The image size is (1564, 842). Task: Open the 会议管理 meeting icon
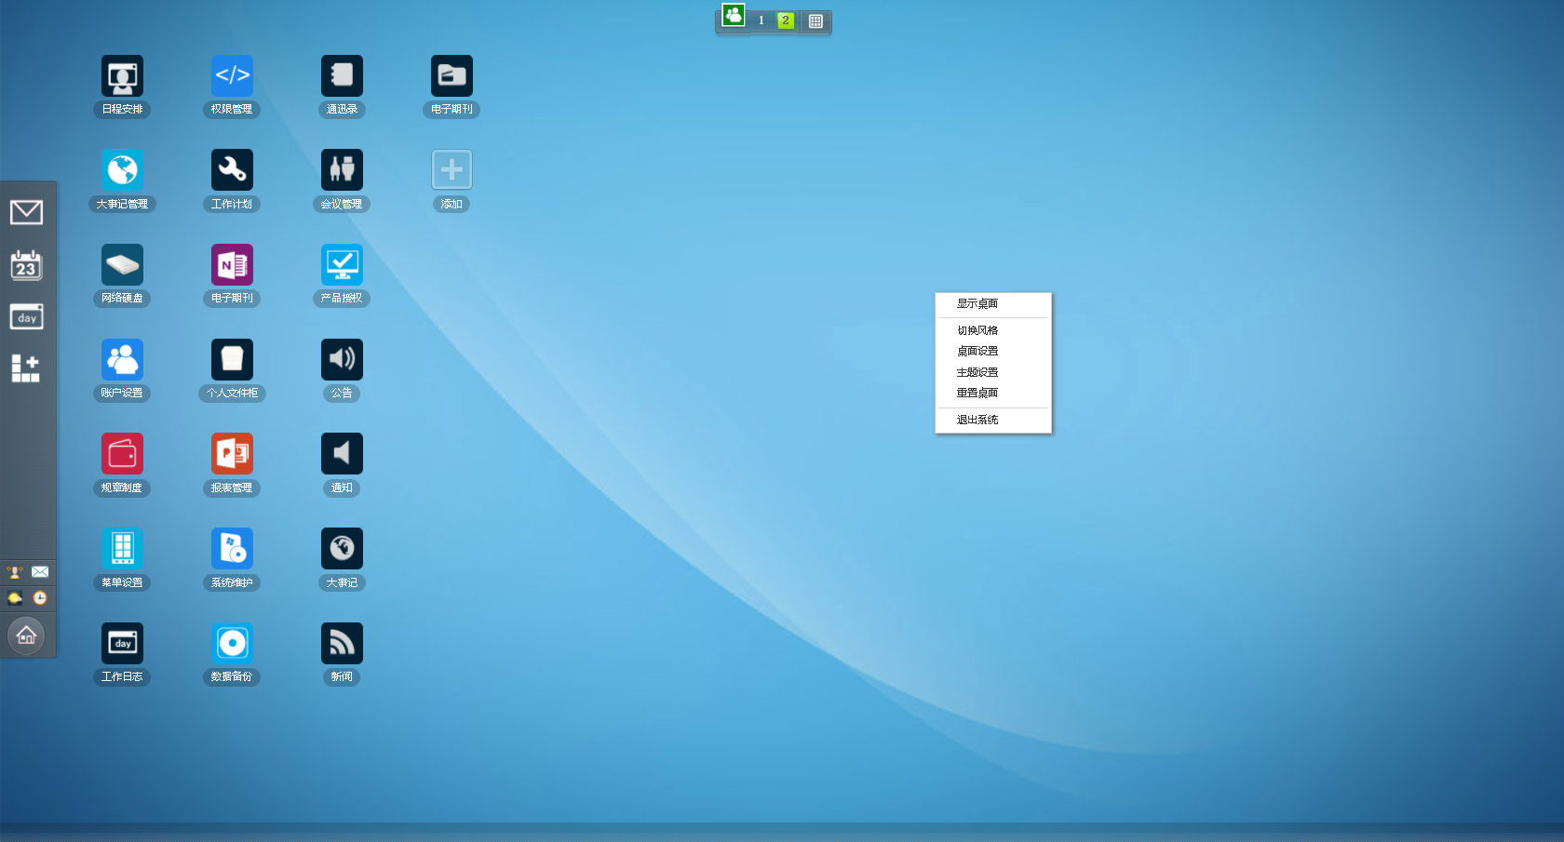coord(342,170)
